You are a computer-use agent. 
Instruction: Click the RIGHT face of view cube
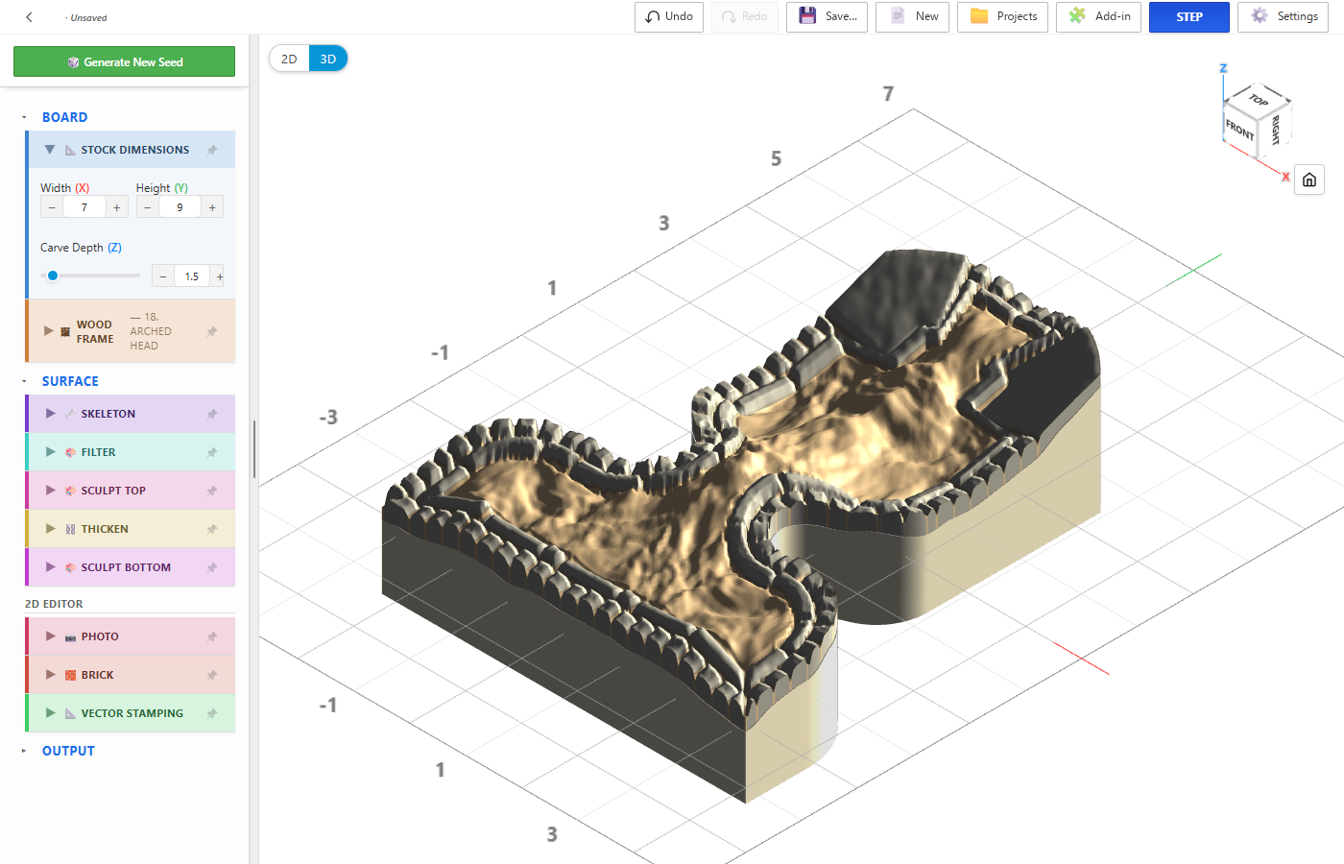tap(1275, 129)
